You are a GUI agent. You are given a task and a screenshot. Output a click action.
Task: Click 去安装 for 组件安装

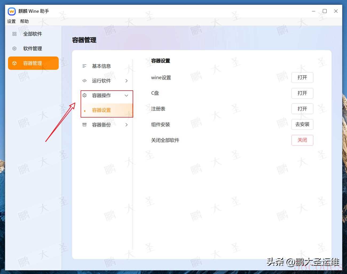click(x=302, y=124)
